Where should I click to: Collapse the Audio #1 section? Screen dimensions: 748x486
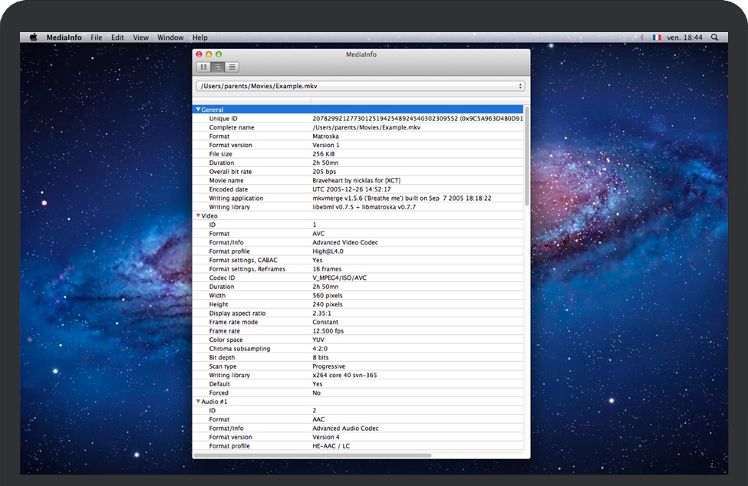[x=198, y=402]
